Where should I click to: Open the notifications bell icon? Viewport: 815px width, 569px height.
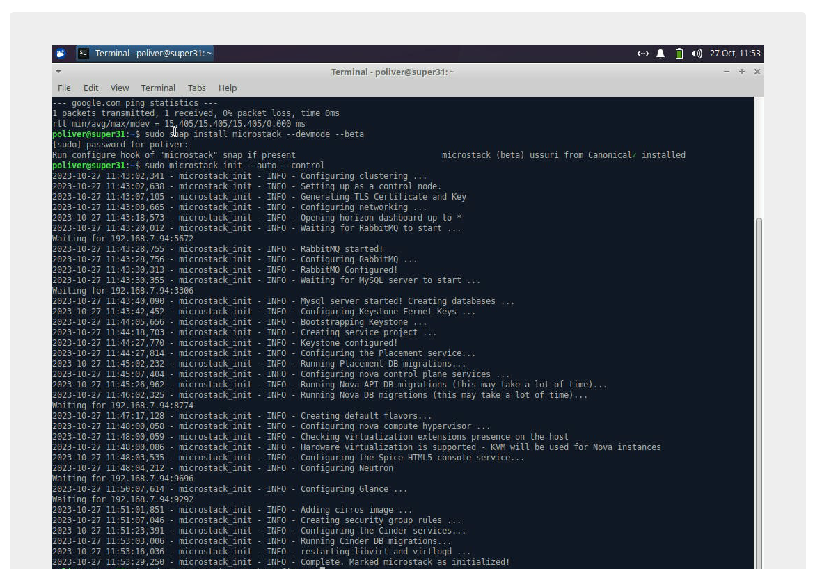point(660,54)
